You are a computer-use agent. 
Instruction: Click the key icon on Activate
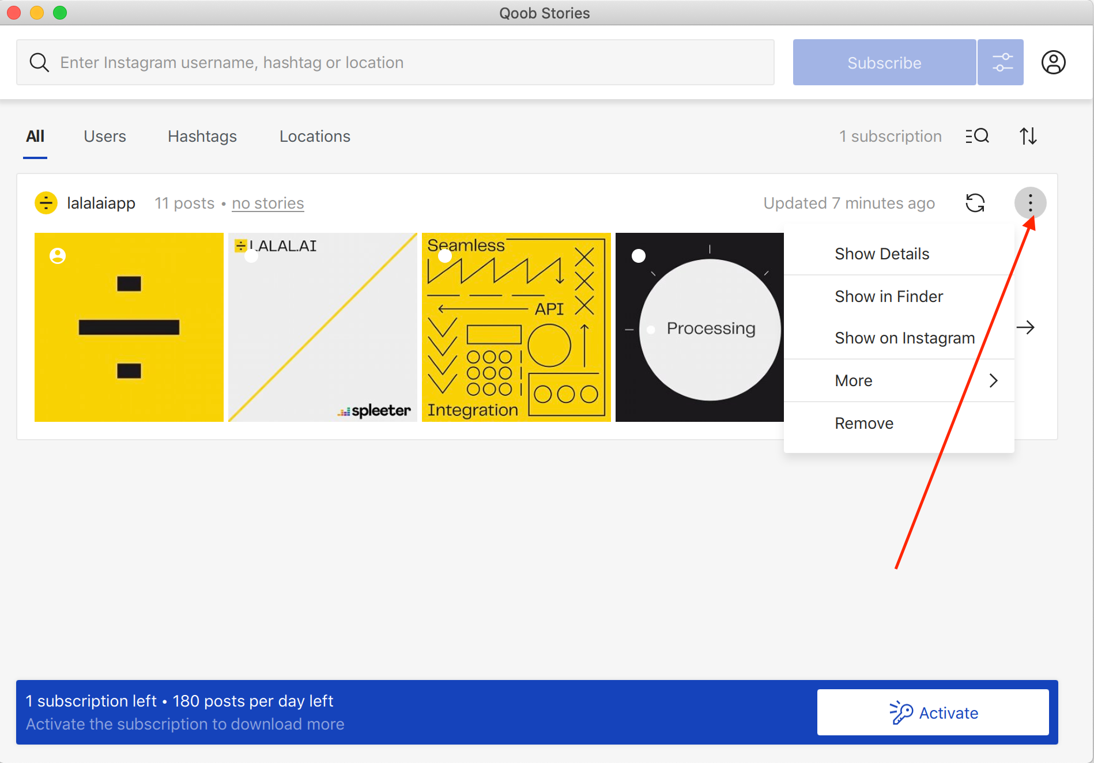click(x=901, y=712)
